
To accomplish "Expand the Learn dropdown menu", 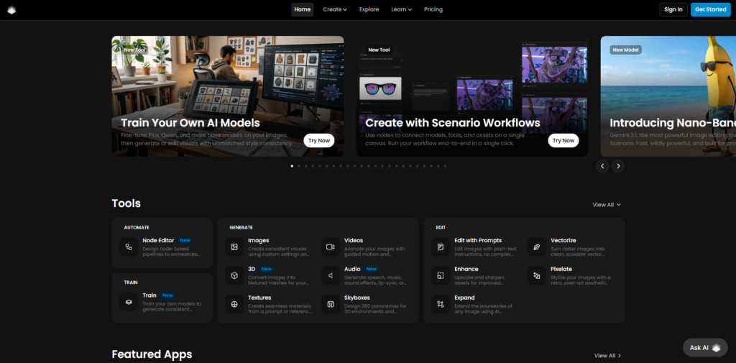I will (401, 9).
